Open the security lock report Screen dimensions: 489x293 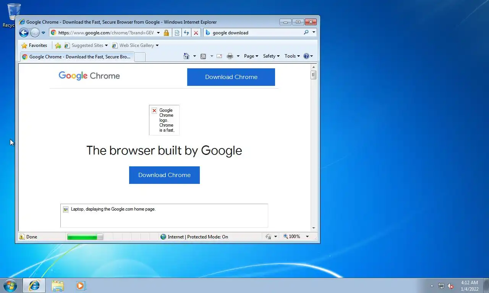pyautogui.click(x=166, y=33)
